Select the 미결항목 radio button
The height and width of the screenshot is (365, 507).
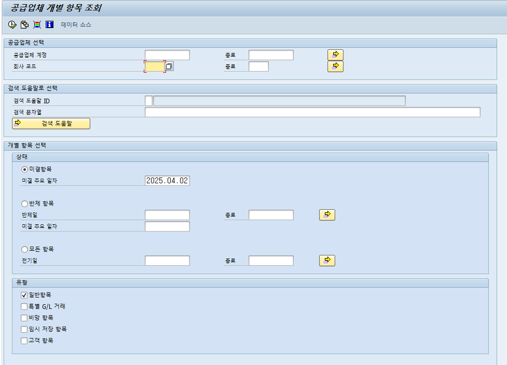click(x=24, y=169)
